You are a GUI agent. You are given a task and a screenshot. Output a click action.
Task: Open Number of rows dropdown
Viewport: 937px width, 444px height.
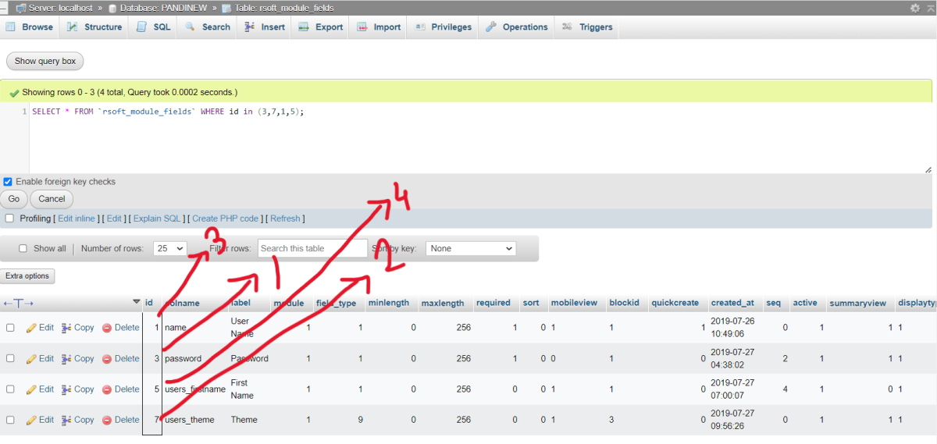point(170,248)
